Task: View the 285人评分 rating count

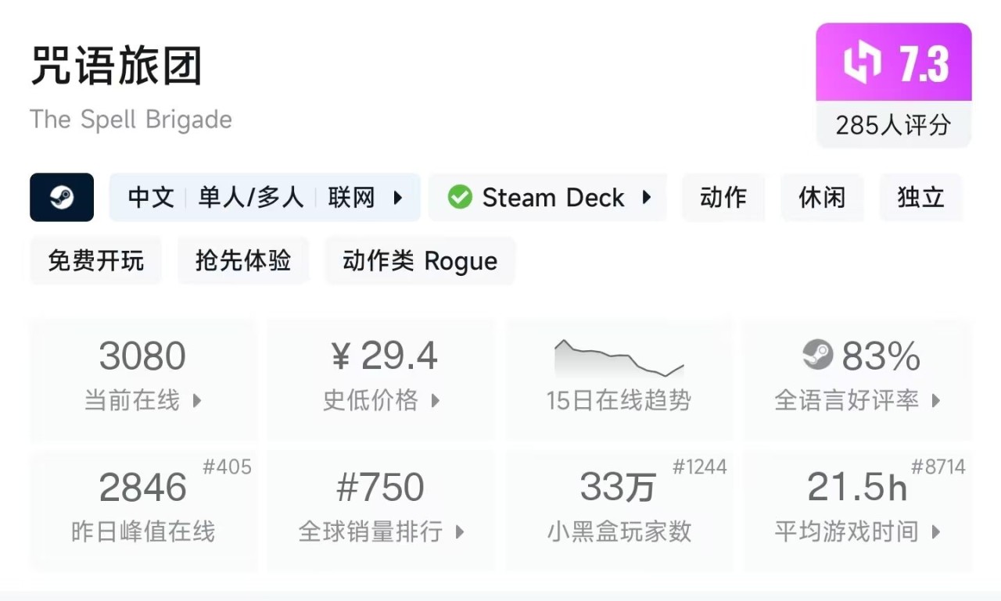Action: click(893, 125)
